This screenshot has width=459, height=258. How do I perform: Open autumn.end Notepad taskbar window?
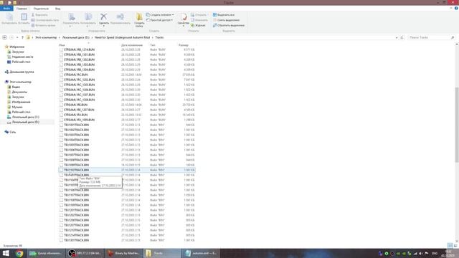pos(201,253)
